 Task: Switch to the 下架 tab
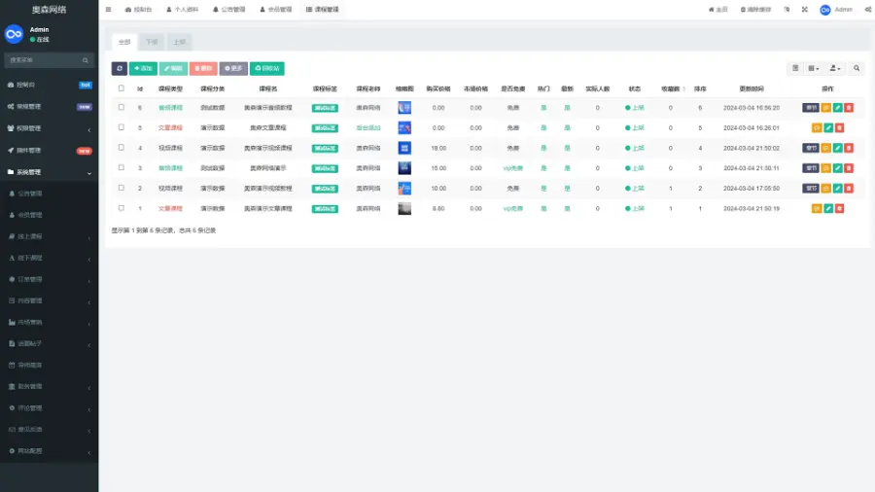click(x=152, y=42)
